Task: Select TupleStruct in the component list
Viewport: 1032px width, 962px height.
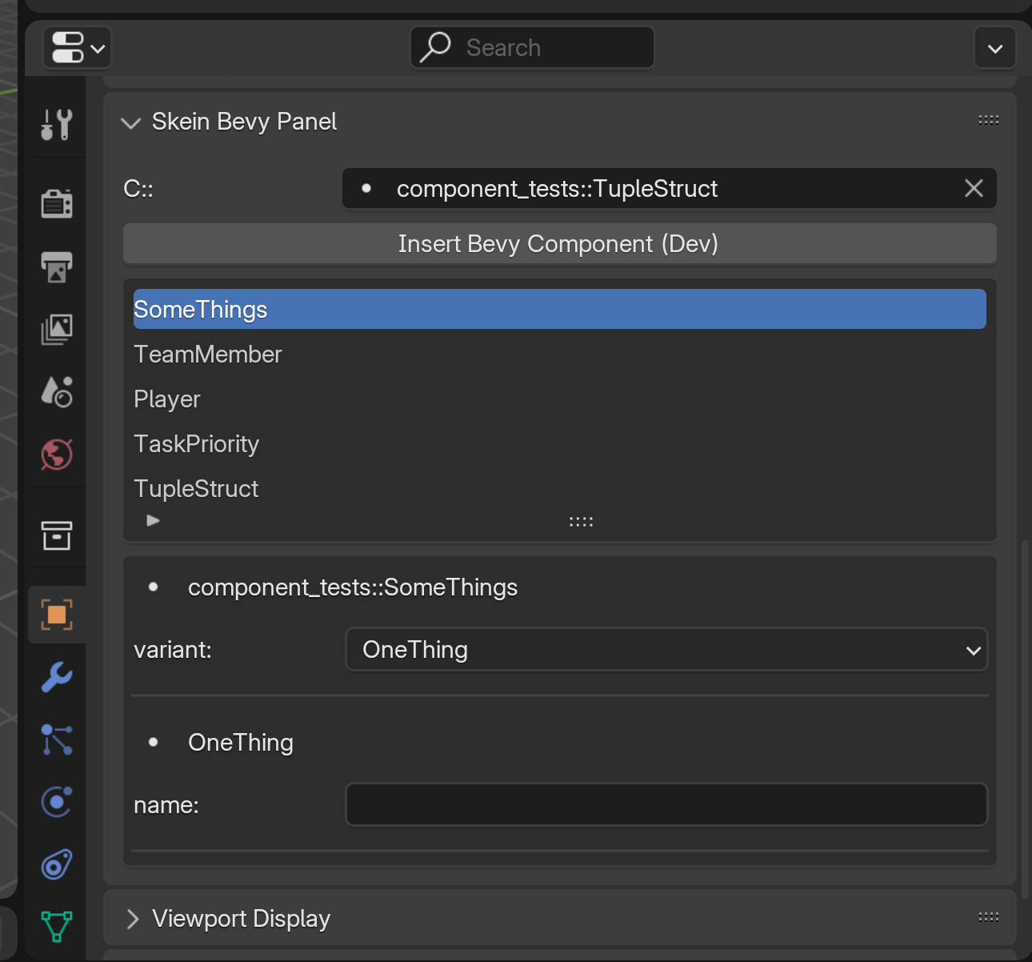Action: 560,489
